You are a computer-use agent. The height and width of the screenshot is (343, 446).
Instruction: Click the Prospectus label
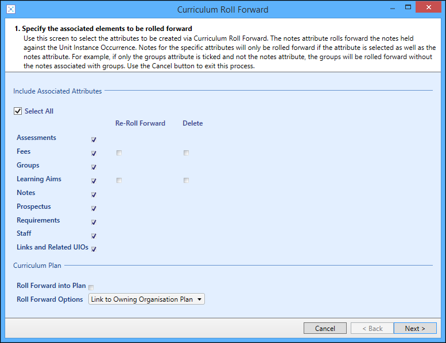coord(34,206)
